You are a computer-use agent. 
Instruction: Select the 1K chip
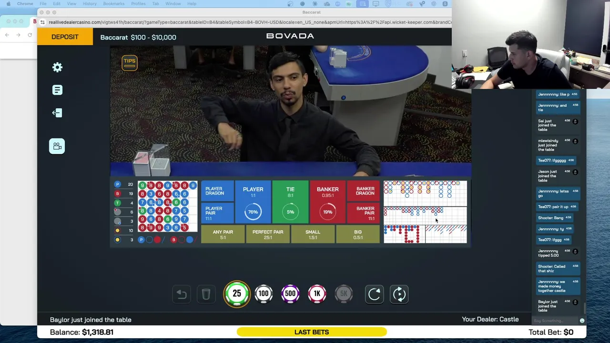317,293
